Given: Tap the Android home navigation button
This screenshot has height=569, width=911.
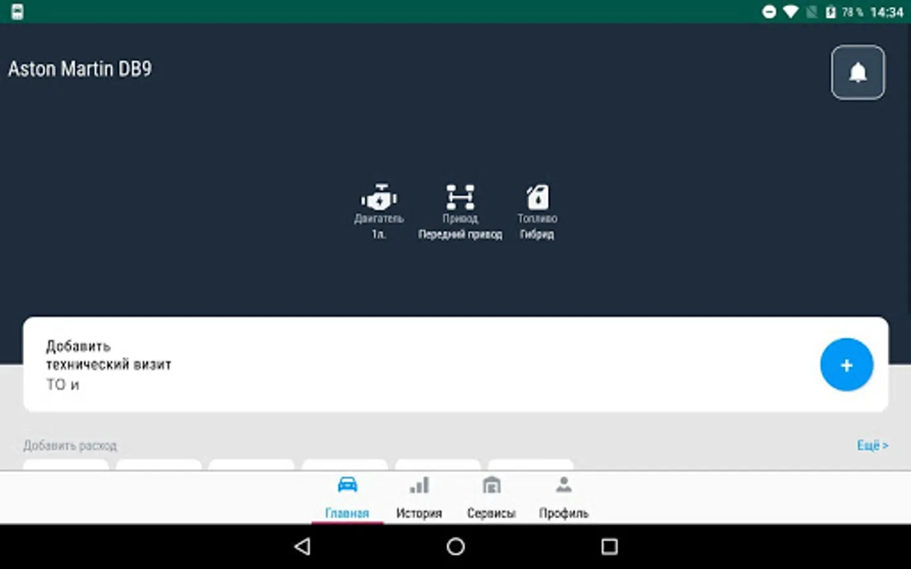Looking at the screenshot, I should [x=455, y=546].
